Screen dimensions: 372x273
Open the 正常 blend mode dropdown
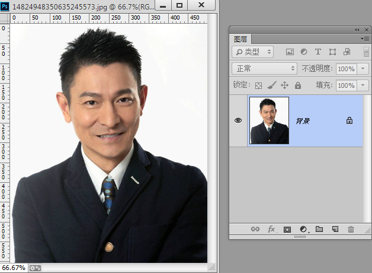click(x=264, y=69)
